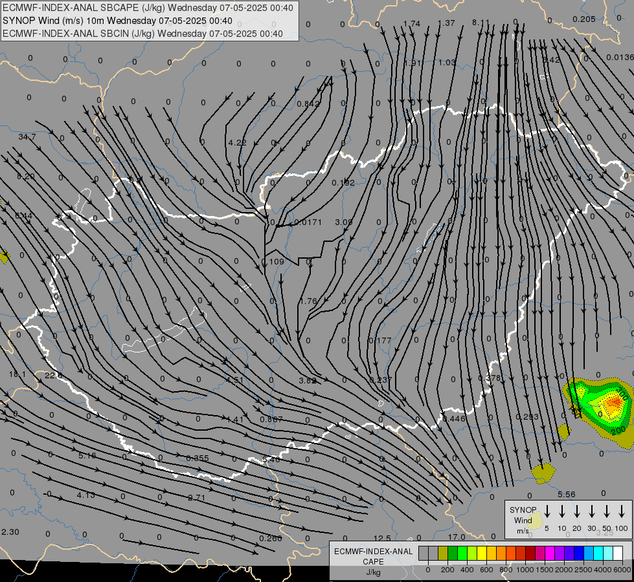This screenshot has height=582, width=634.
Task: Pick the purple CAPE legend swatch
Action: 560,554
